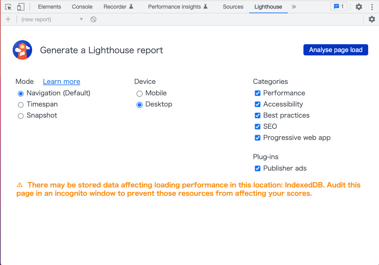Select the Timespan mode radio button
Image resolution: width=379 pixels, height=265 pixels.
(21, 105)
